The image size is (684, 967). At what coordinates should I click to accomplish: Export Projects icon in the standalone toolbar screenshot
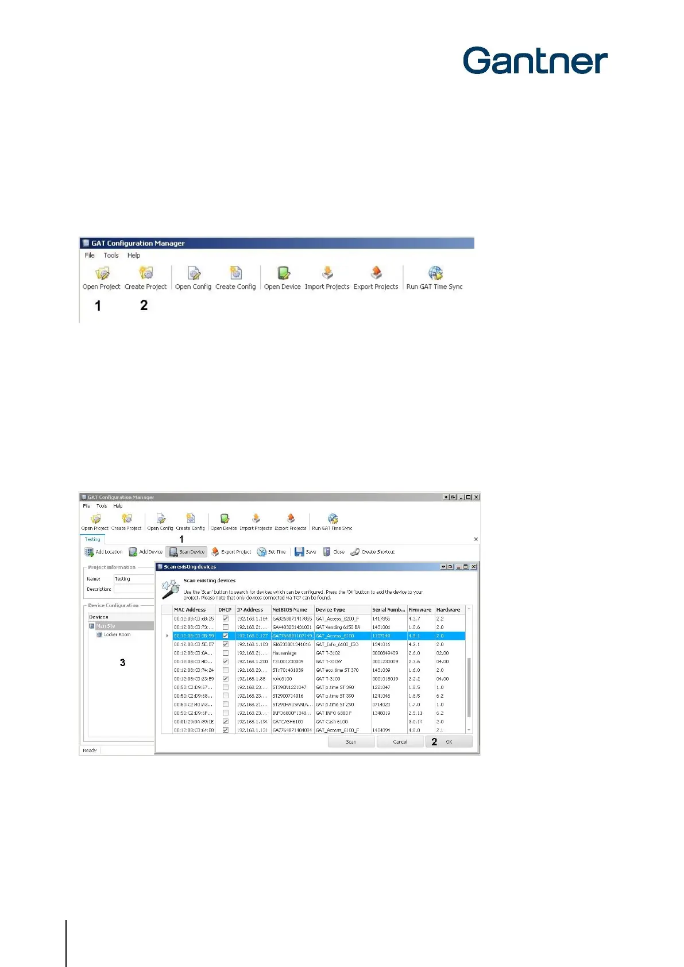(x=376, y=273)
